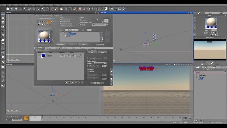The width and height of the screenshot is (227, 128).
Task: Toggle the Full quality radius checkbox
Action: coord(88,66)
